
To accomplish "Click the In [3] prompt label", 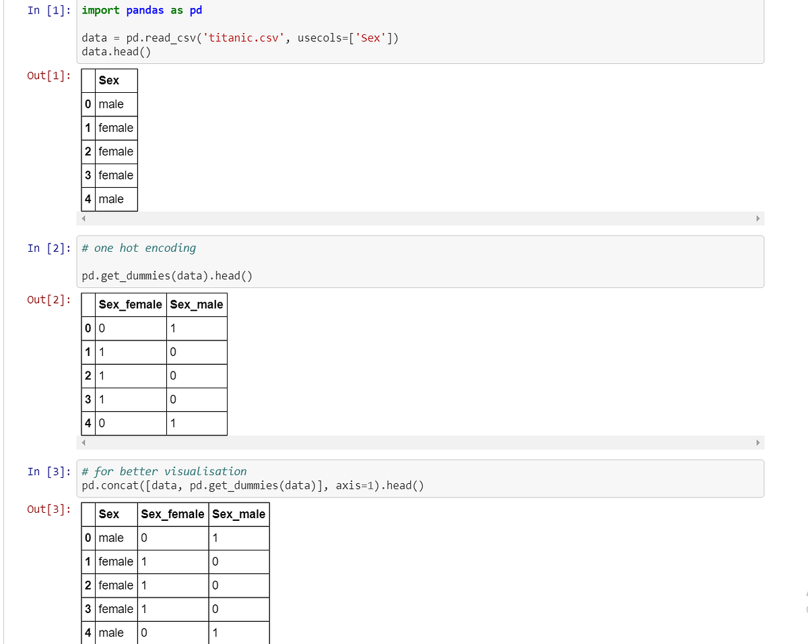I will click(48, 471).
